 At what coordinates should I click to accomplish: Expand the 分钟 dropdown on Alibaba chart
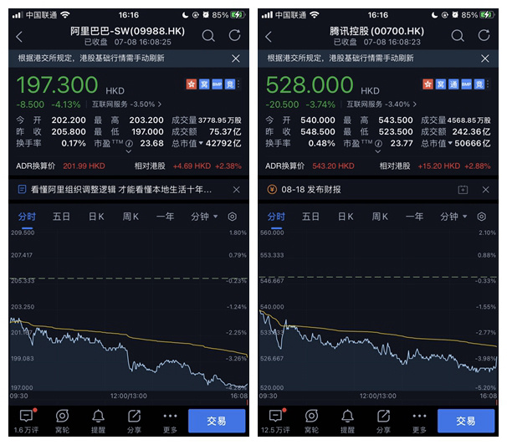pos(202,217)
